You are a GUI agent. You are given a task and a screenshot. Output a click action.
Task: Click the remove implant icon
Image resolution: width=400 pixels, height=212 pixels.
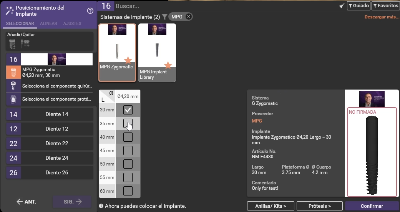click(x=25, y=44)
